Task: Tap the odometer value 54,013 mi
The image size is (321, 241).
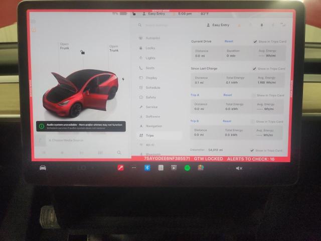Action: click(216, 150)
